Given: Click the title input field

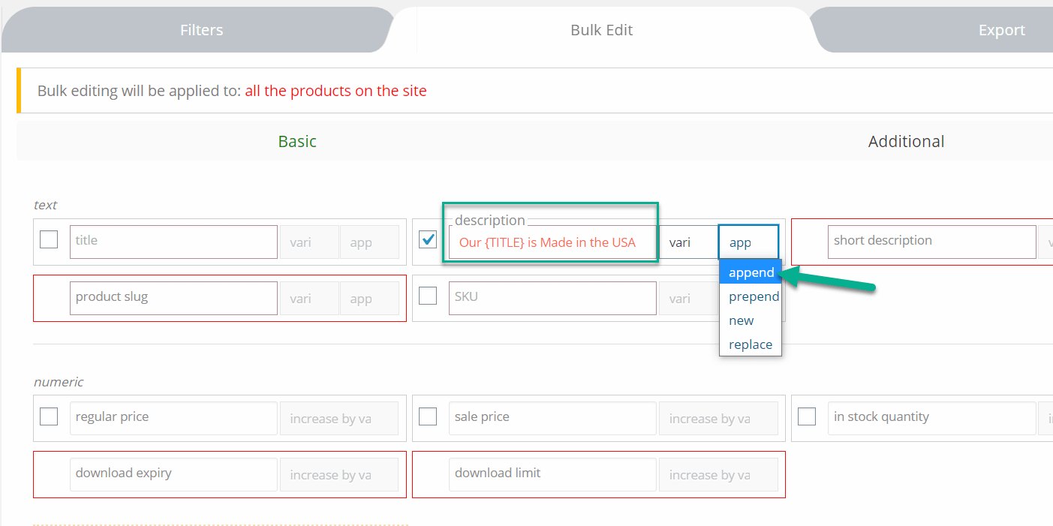Looking at the screenshot, I should pos(173,242).
